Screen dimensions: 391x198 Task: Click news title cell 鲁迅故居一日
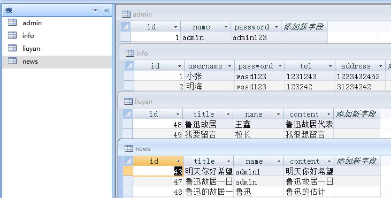(209, 181)
